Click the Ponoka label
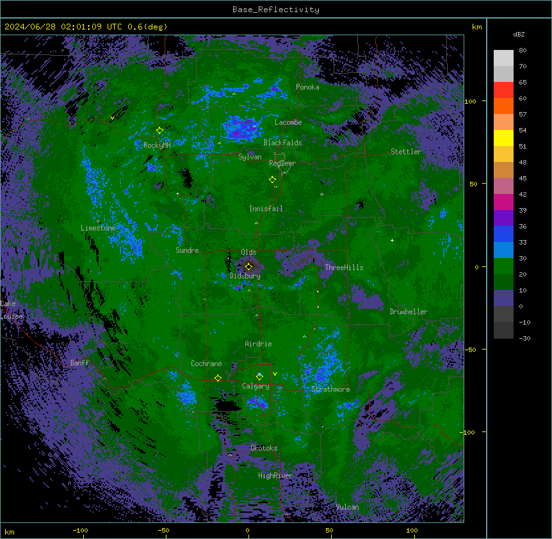The width and height of the screenshot is (552, 539). [x=307, y=87]
